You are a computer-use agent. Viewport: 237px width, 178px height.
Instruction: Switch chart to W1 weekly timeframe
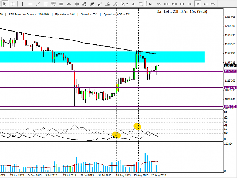(x=205, y=4)
